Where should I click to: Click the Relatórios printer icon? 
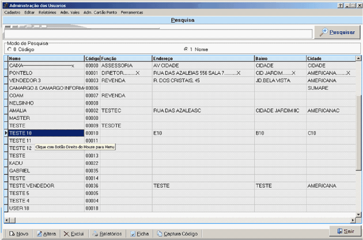(x=95, y=234)
